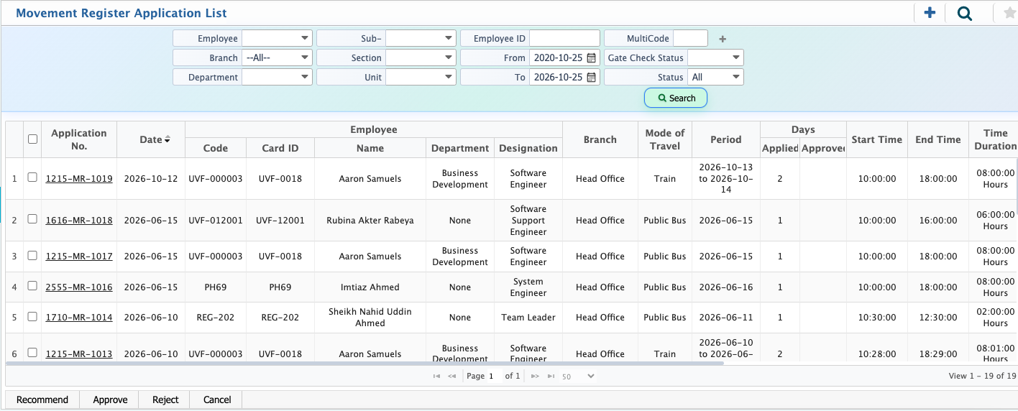Click the MultiCode input field
Screen dimensions: 1018x411
[690, 38]
